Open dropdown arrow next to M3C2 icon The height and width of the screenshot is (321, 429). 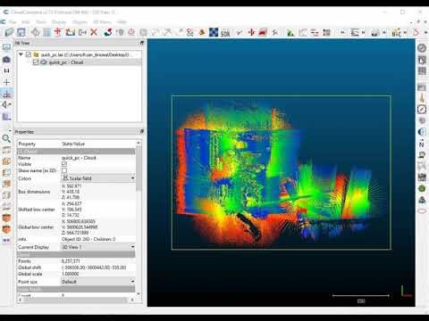405,33
